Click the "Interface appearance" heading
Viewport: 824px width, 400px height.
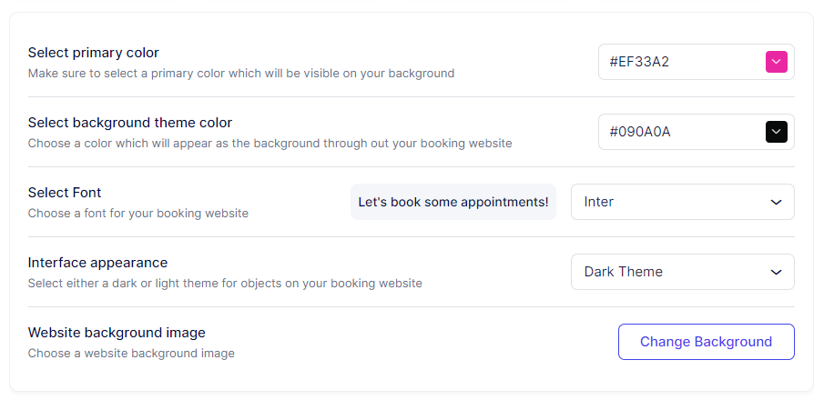coord(97,263)
